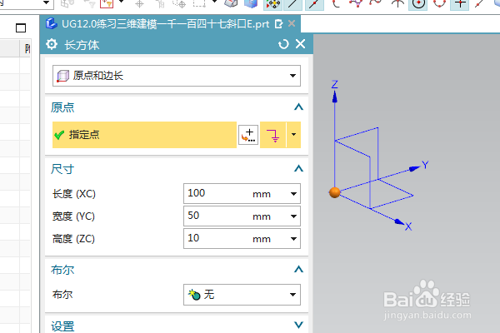The height and width of the screenshot is (333, 500).
Task: Reset the 长方体 dialog values
Action: (x=283, y=44)
